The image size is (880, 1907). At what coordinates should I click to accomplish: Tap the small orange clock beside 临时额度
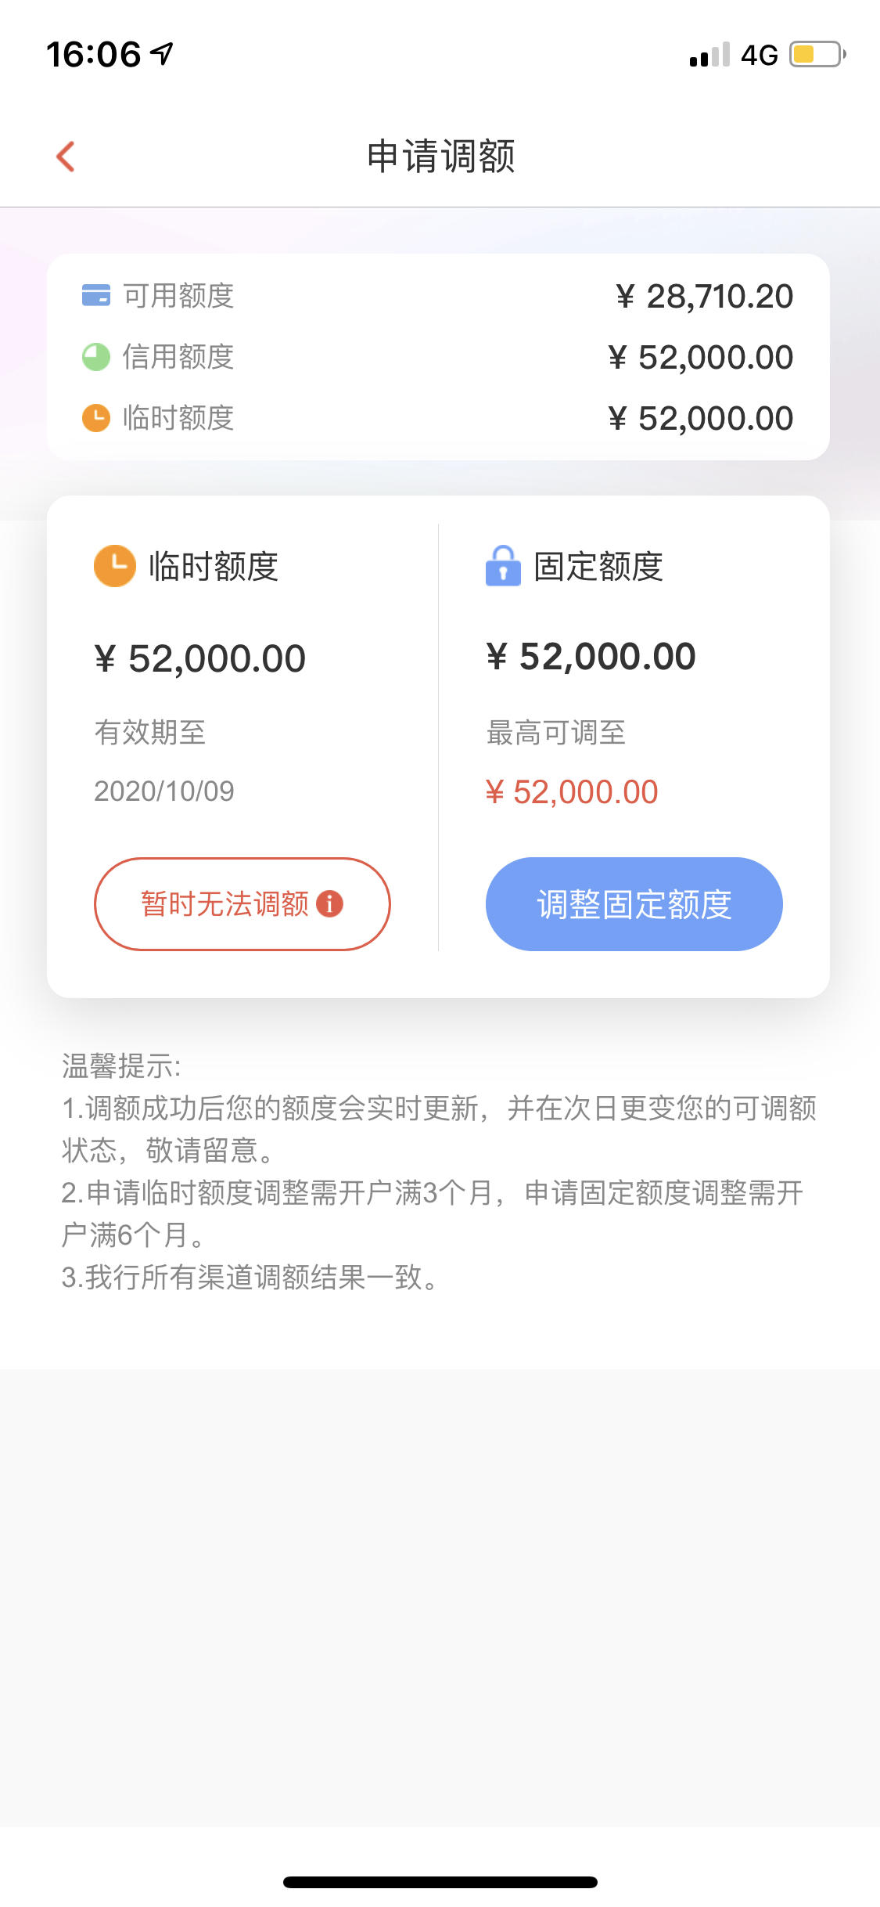pyautogui.click(x=96, y=418)
